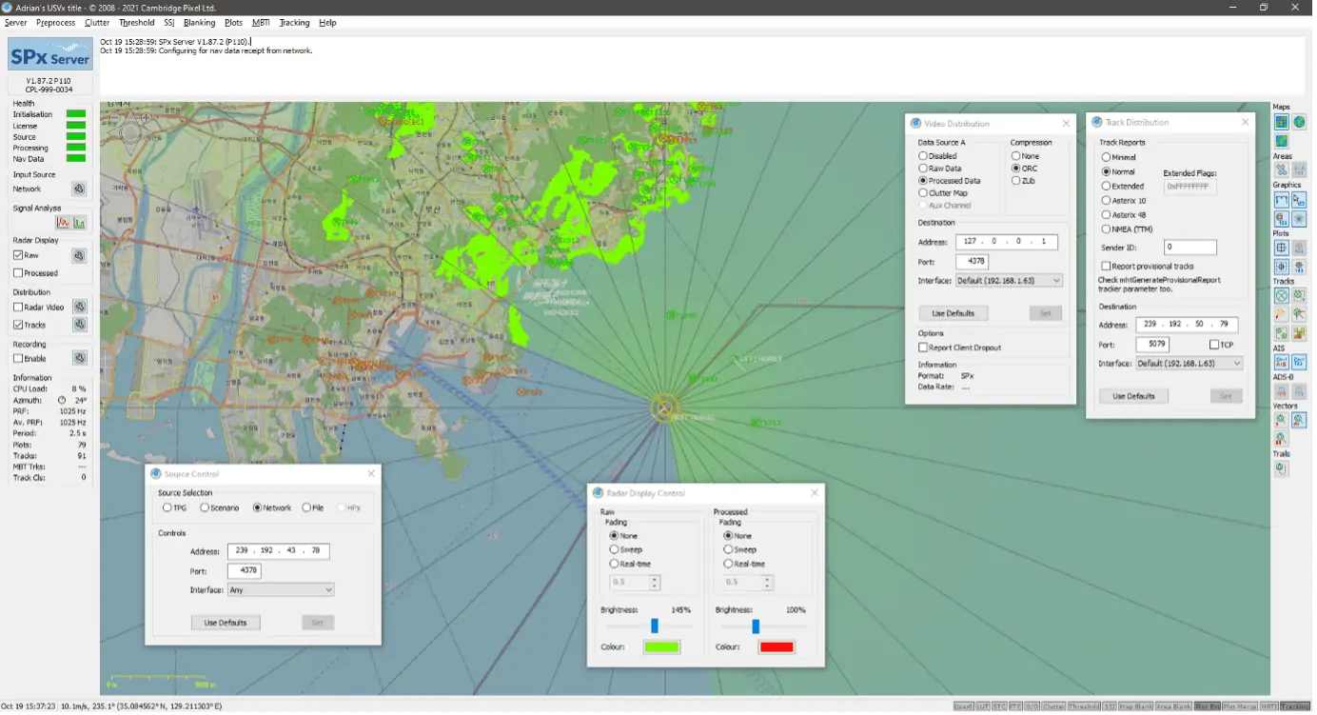Open the green Signal Analysis histogram icon
This screenshot has height=715, width=1317.
coord(79,223)
